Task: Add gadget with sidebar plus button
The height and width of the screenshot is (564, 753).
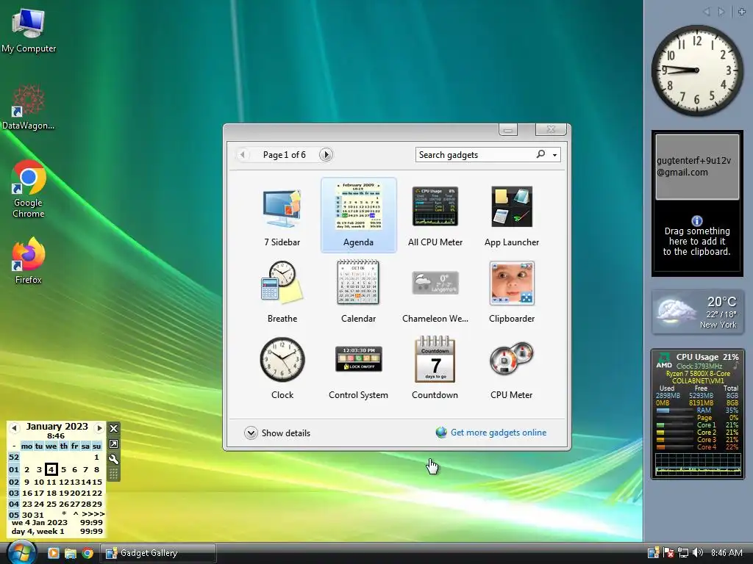Action: pyautogui.click(x=742, y=12)
